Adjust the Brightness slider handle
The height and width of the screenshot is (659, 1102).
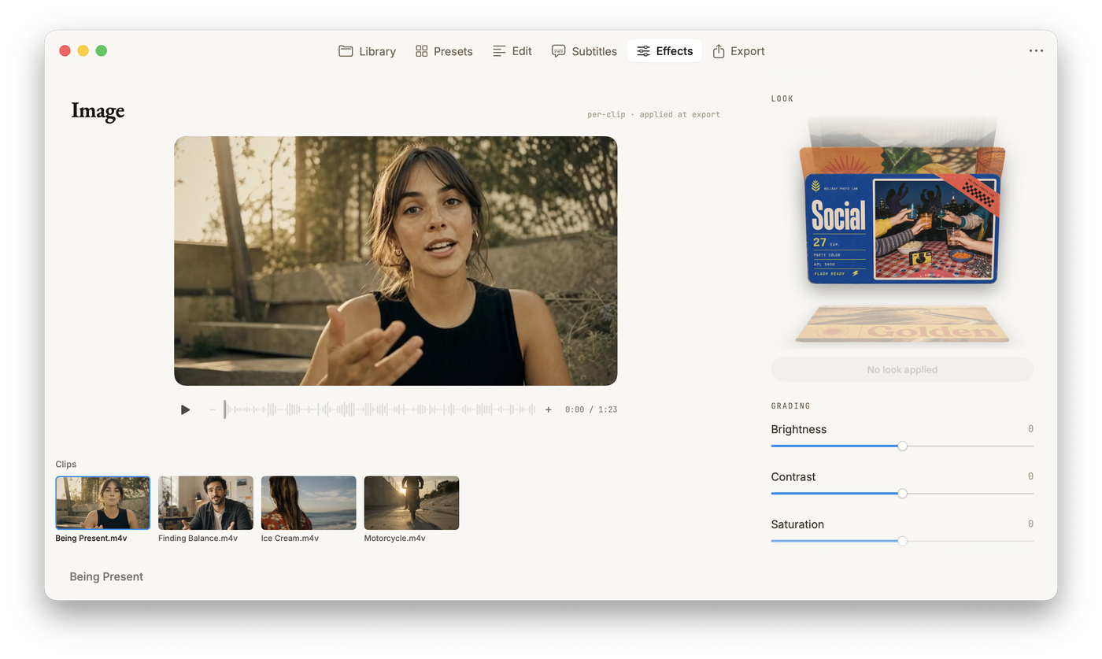point(902,446)
